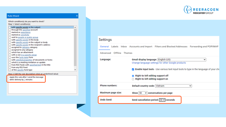Click 'Change language settings for other Google products'

tap(159, 63)
